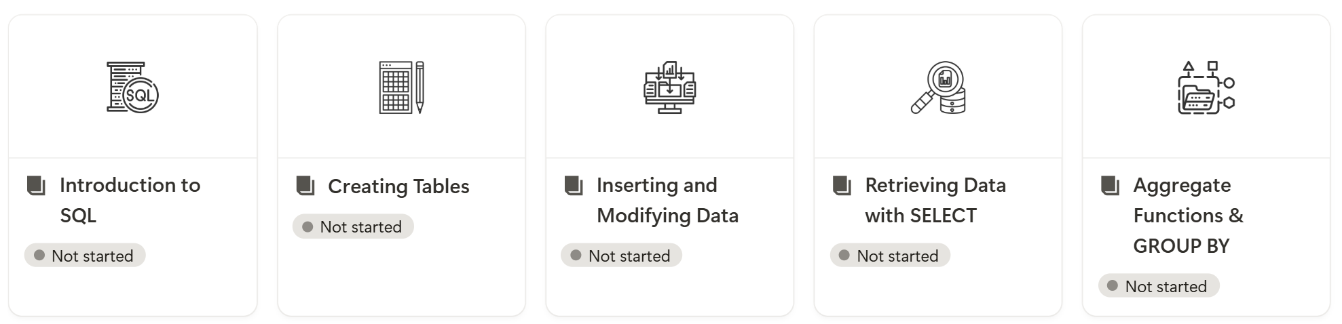Click the magnifying glass database icon
1342x324 pixels.
pos(938,87)
